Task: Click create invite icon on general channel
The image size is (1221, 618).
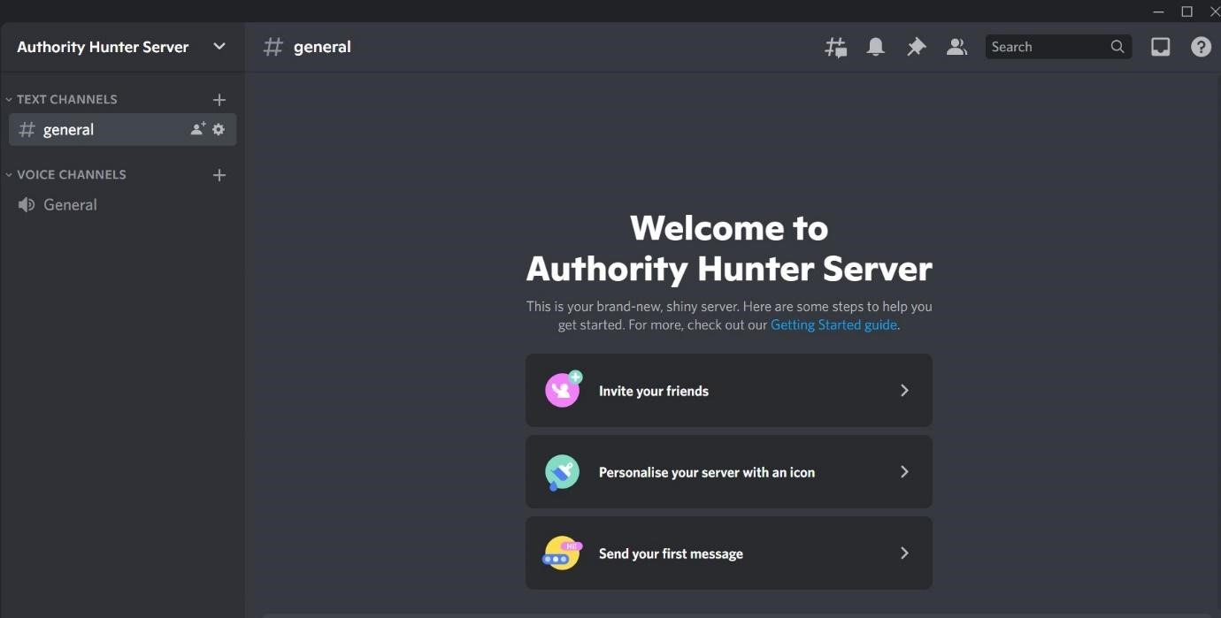Action: [198, 129]
